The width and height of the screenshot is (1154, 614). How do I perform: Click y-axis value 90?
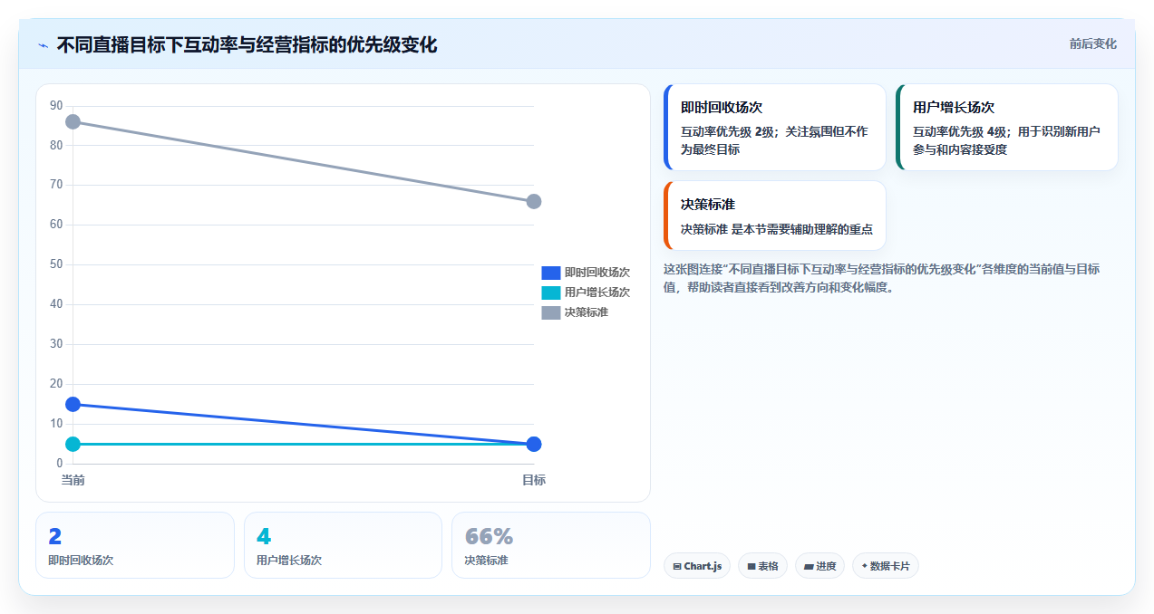(56, 106)
